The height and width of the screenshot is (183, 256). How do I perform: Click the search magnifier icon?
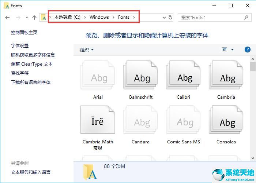coord(246,17)
